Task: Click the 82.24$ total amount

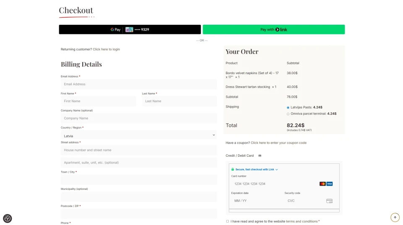Action: click(x=296, y=125)
